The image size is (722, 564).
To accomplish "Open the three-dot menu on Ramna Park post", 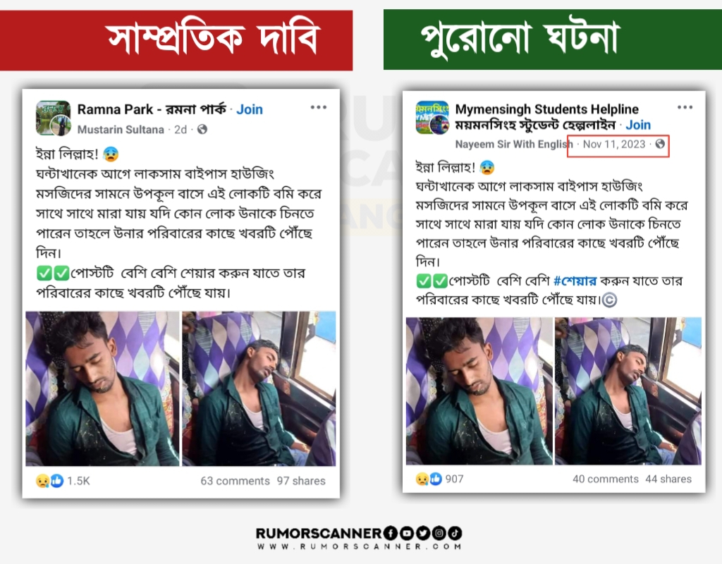I will [x=318, y=107].
